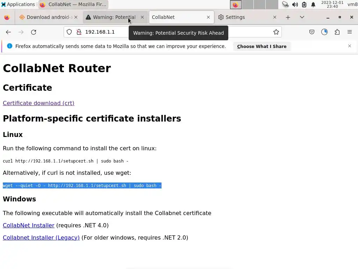
Task: Close the Settings tab
Action: click(x=275, y=17)
